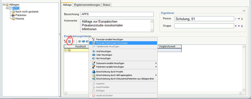This screenshot has width=251, height=99.
Task: Choose Oder hinzufügen from the menu
Action: pos(123,55)
